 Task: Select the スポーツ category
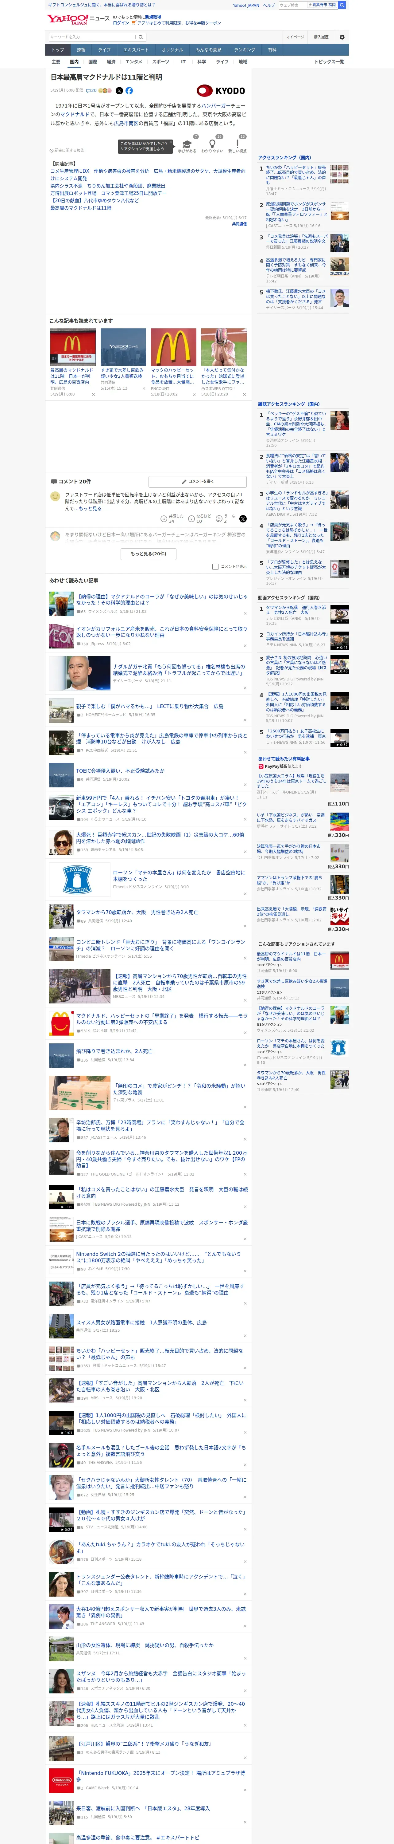click(x=161, y=61)
